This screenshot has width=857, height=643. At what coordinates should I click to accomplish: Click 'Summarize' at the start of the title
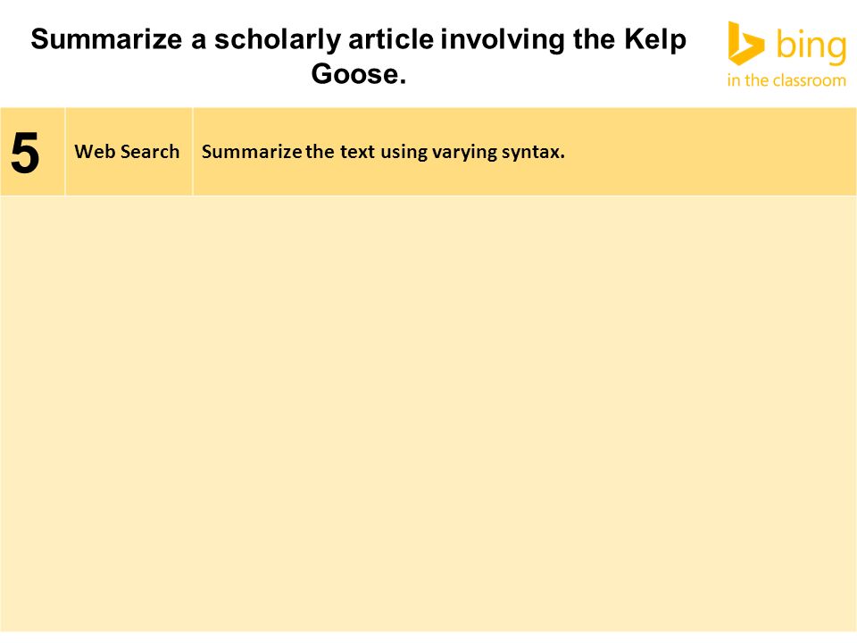(106, 39)
